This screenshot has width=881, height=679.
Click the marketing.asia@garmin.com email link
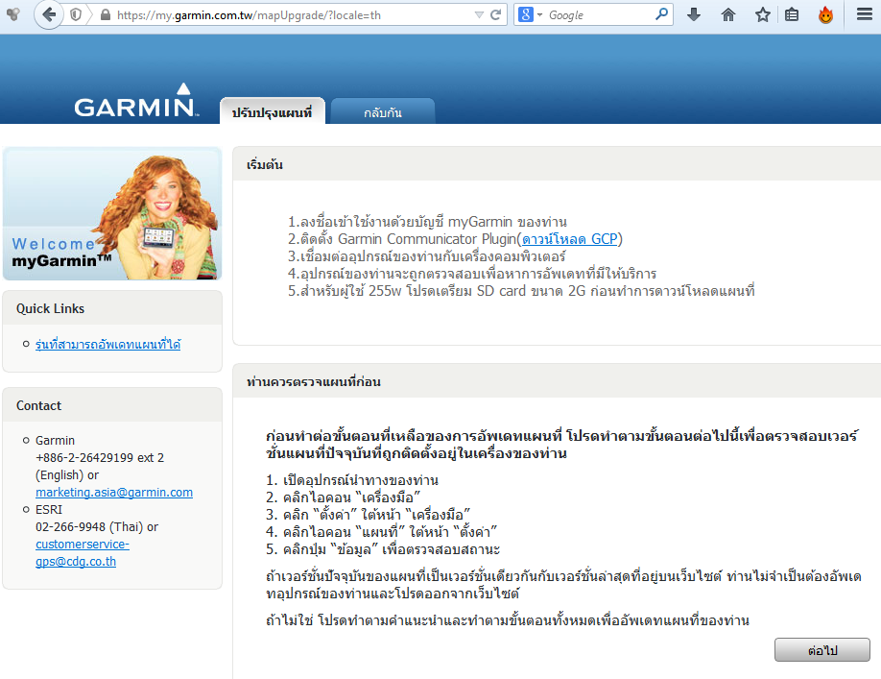pyautogui.click(x=114, y=493)
